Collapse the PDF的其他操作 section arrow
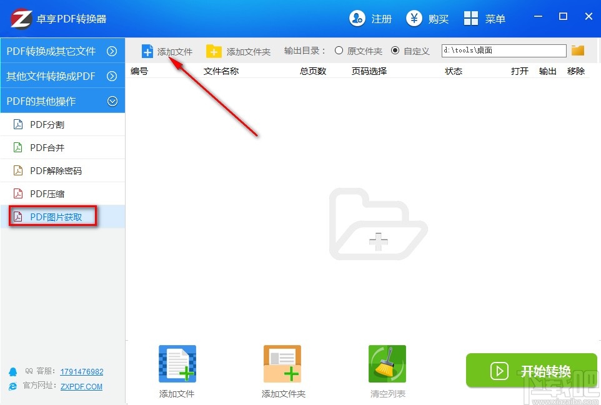 (112, 101)
